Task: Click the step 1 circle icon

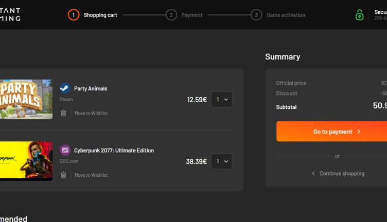Action: click(74, 15)
